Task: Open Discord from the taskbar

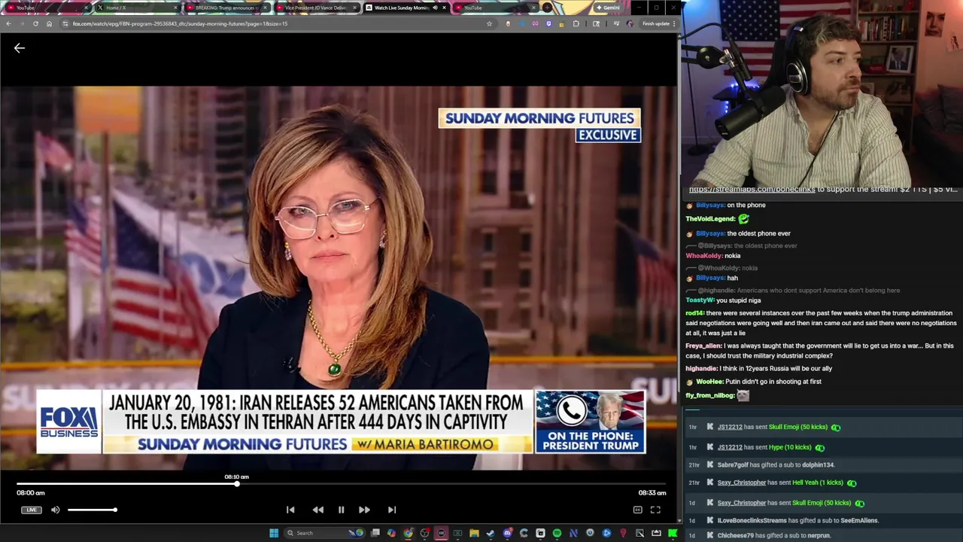Action: (507, 533)
